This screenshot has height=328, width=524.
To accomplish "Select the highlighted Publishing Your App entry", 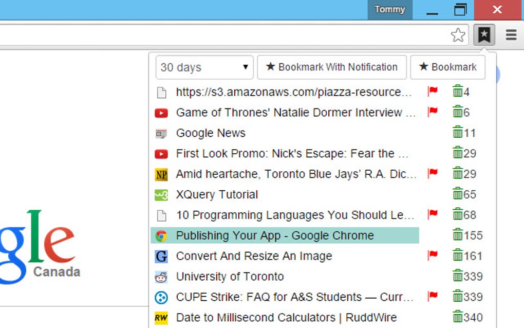I will [274, 235].
